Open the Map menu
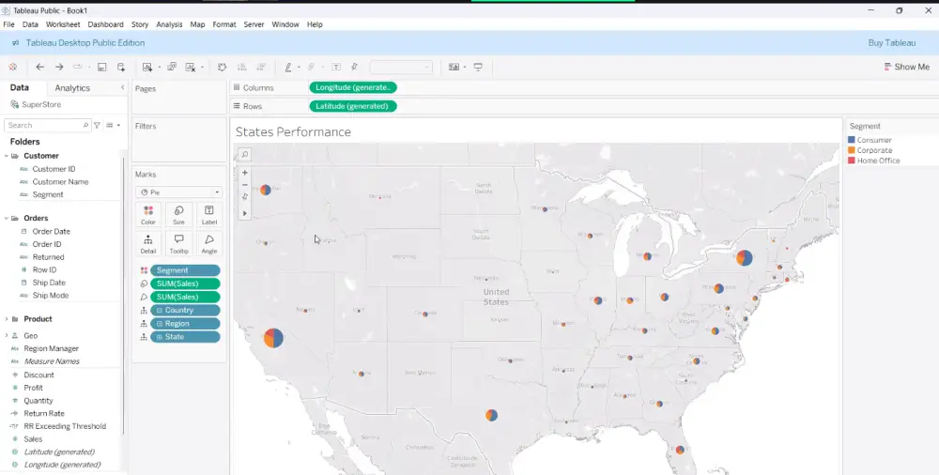 click(197, 24)
